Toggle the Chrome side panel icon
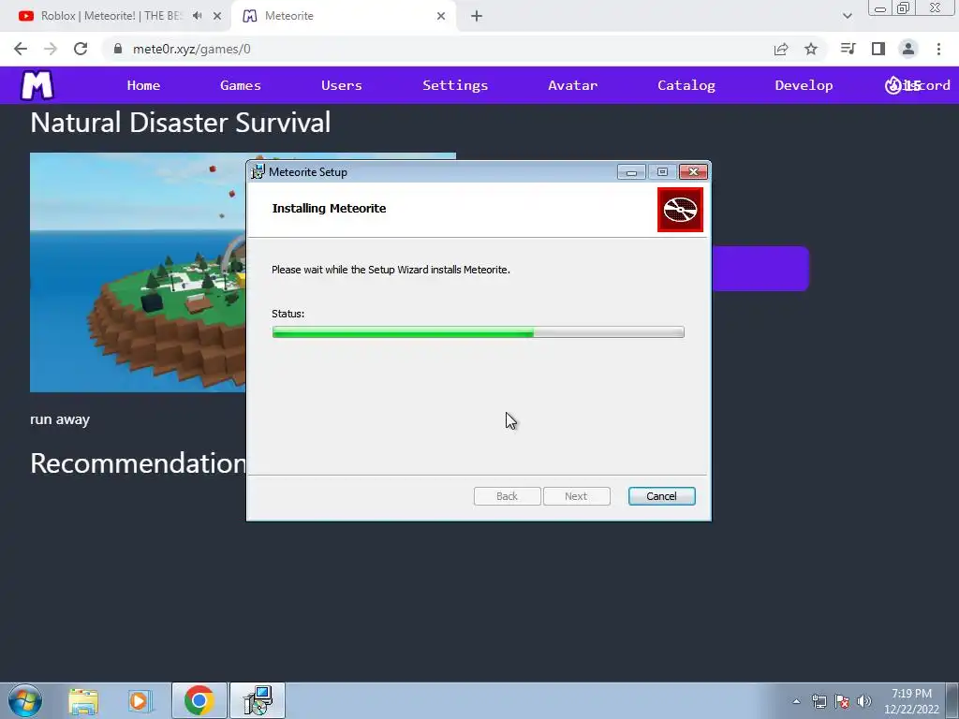The width and height of the screenshot is (959, 719). 878,49
